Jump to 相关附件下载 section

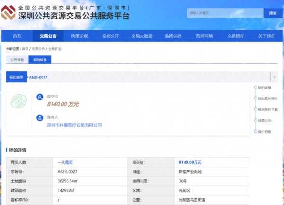pos(268,109)
